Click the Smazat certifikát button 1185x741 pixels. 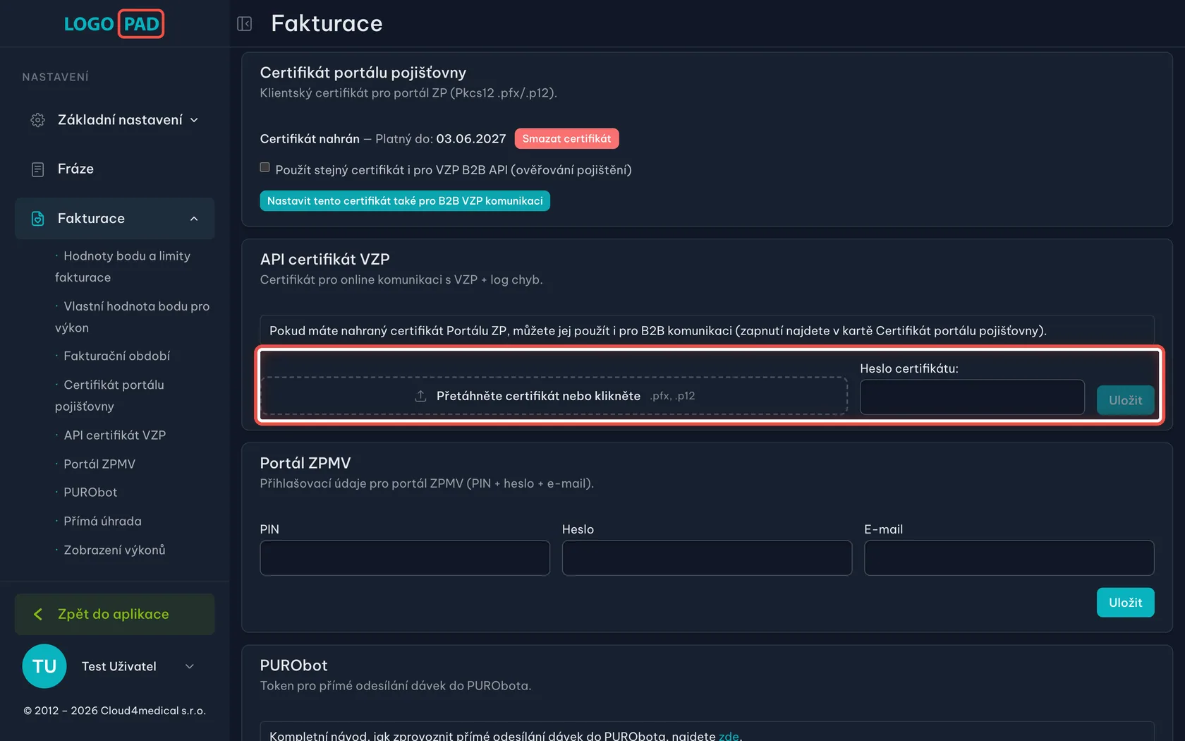click(566, 138)
